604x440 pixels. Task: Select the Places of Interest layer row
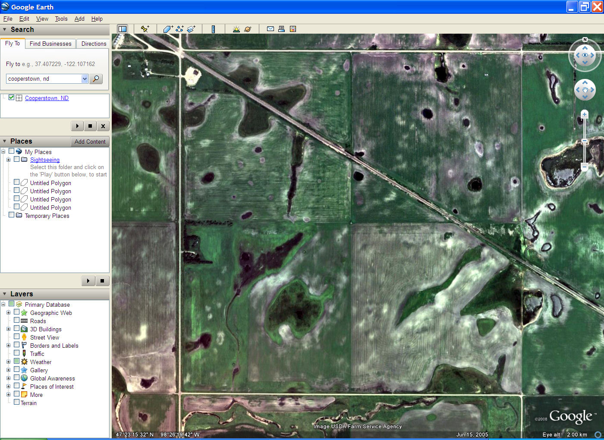[52, 387]
